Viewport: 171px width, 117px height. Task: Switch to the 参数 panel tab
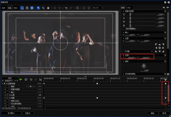123,8
